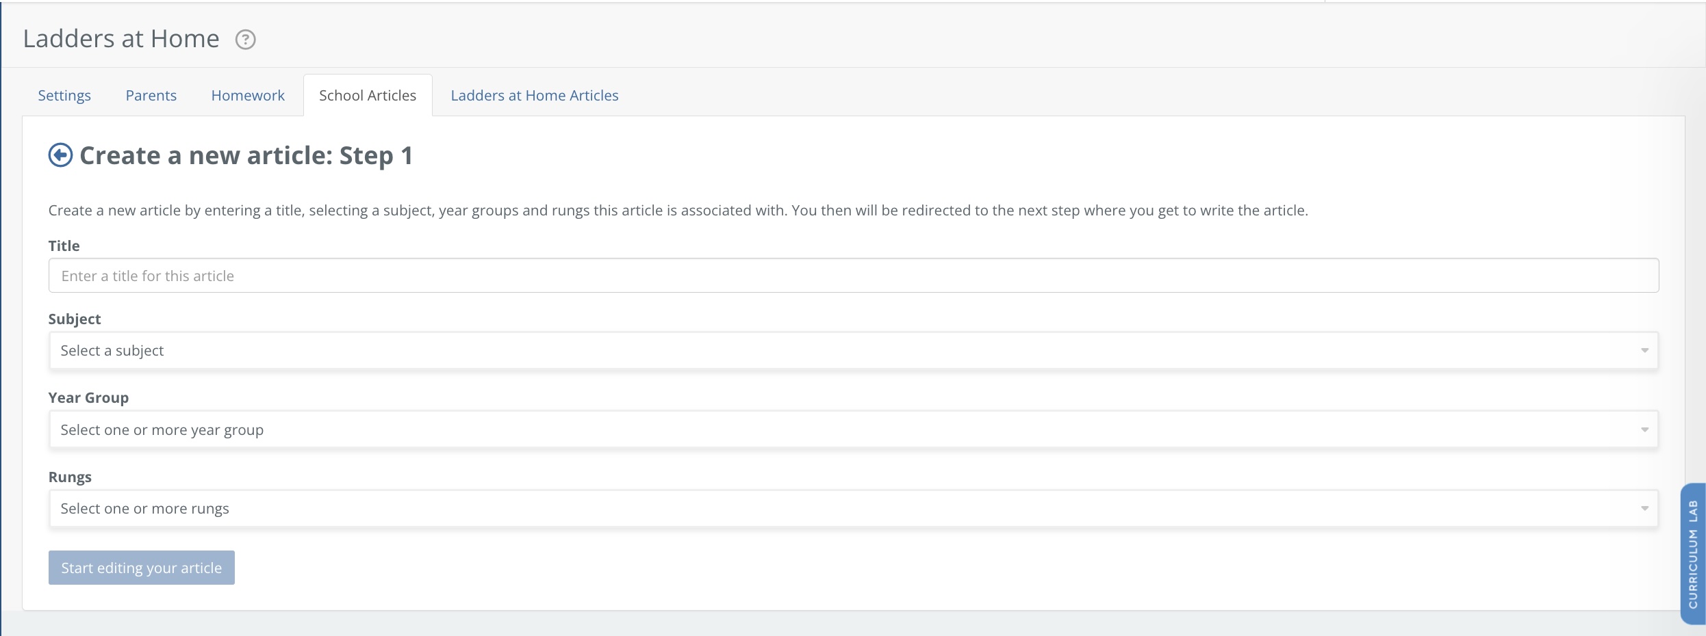Click the Year Group dropdown arrow
The image size is (1706, 636).
click(x=1644, y=430)
